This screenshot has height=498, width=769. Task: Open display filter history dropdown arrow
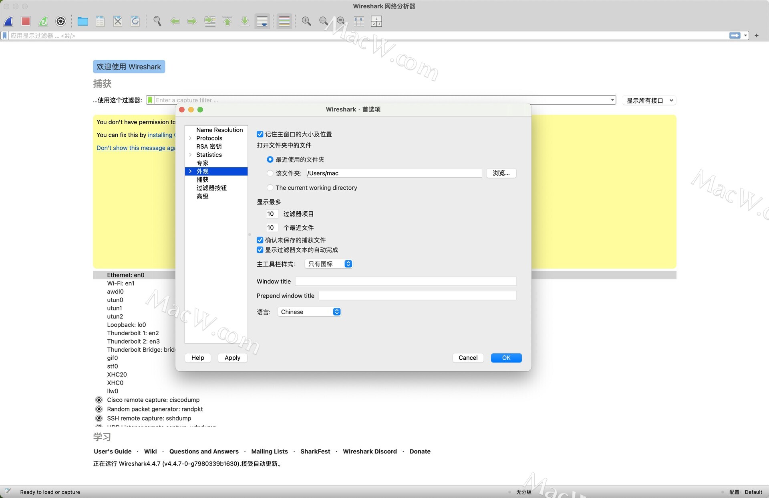(745, 36)
